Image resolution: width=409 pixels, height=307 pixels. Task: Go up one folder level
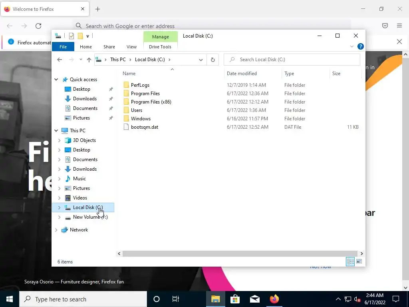coord(89,60)
